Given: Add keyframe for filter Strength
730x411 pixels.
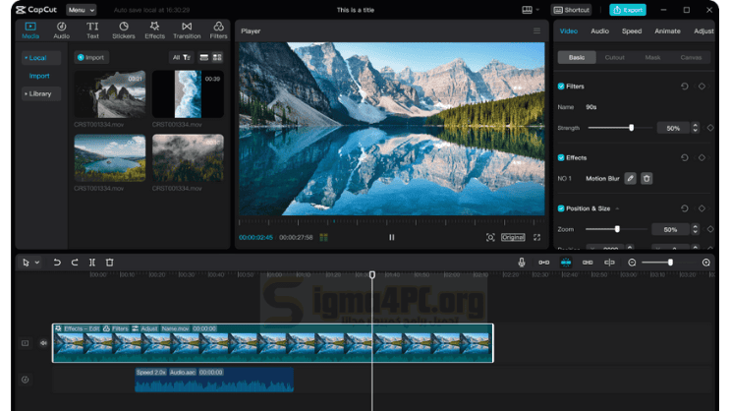Looking at the screenshot, I should pyautogui.click(x=710, y=128).
